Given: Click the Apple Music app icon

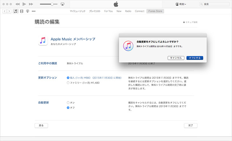Looking at the screenshot, I should [43, 40].
